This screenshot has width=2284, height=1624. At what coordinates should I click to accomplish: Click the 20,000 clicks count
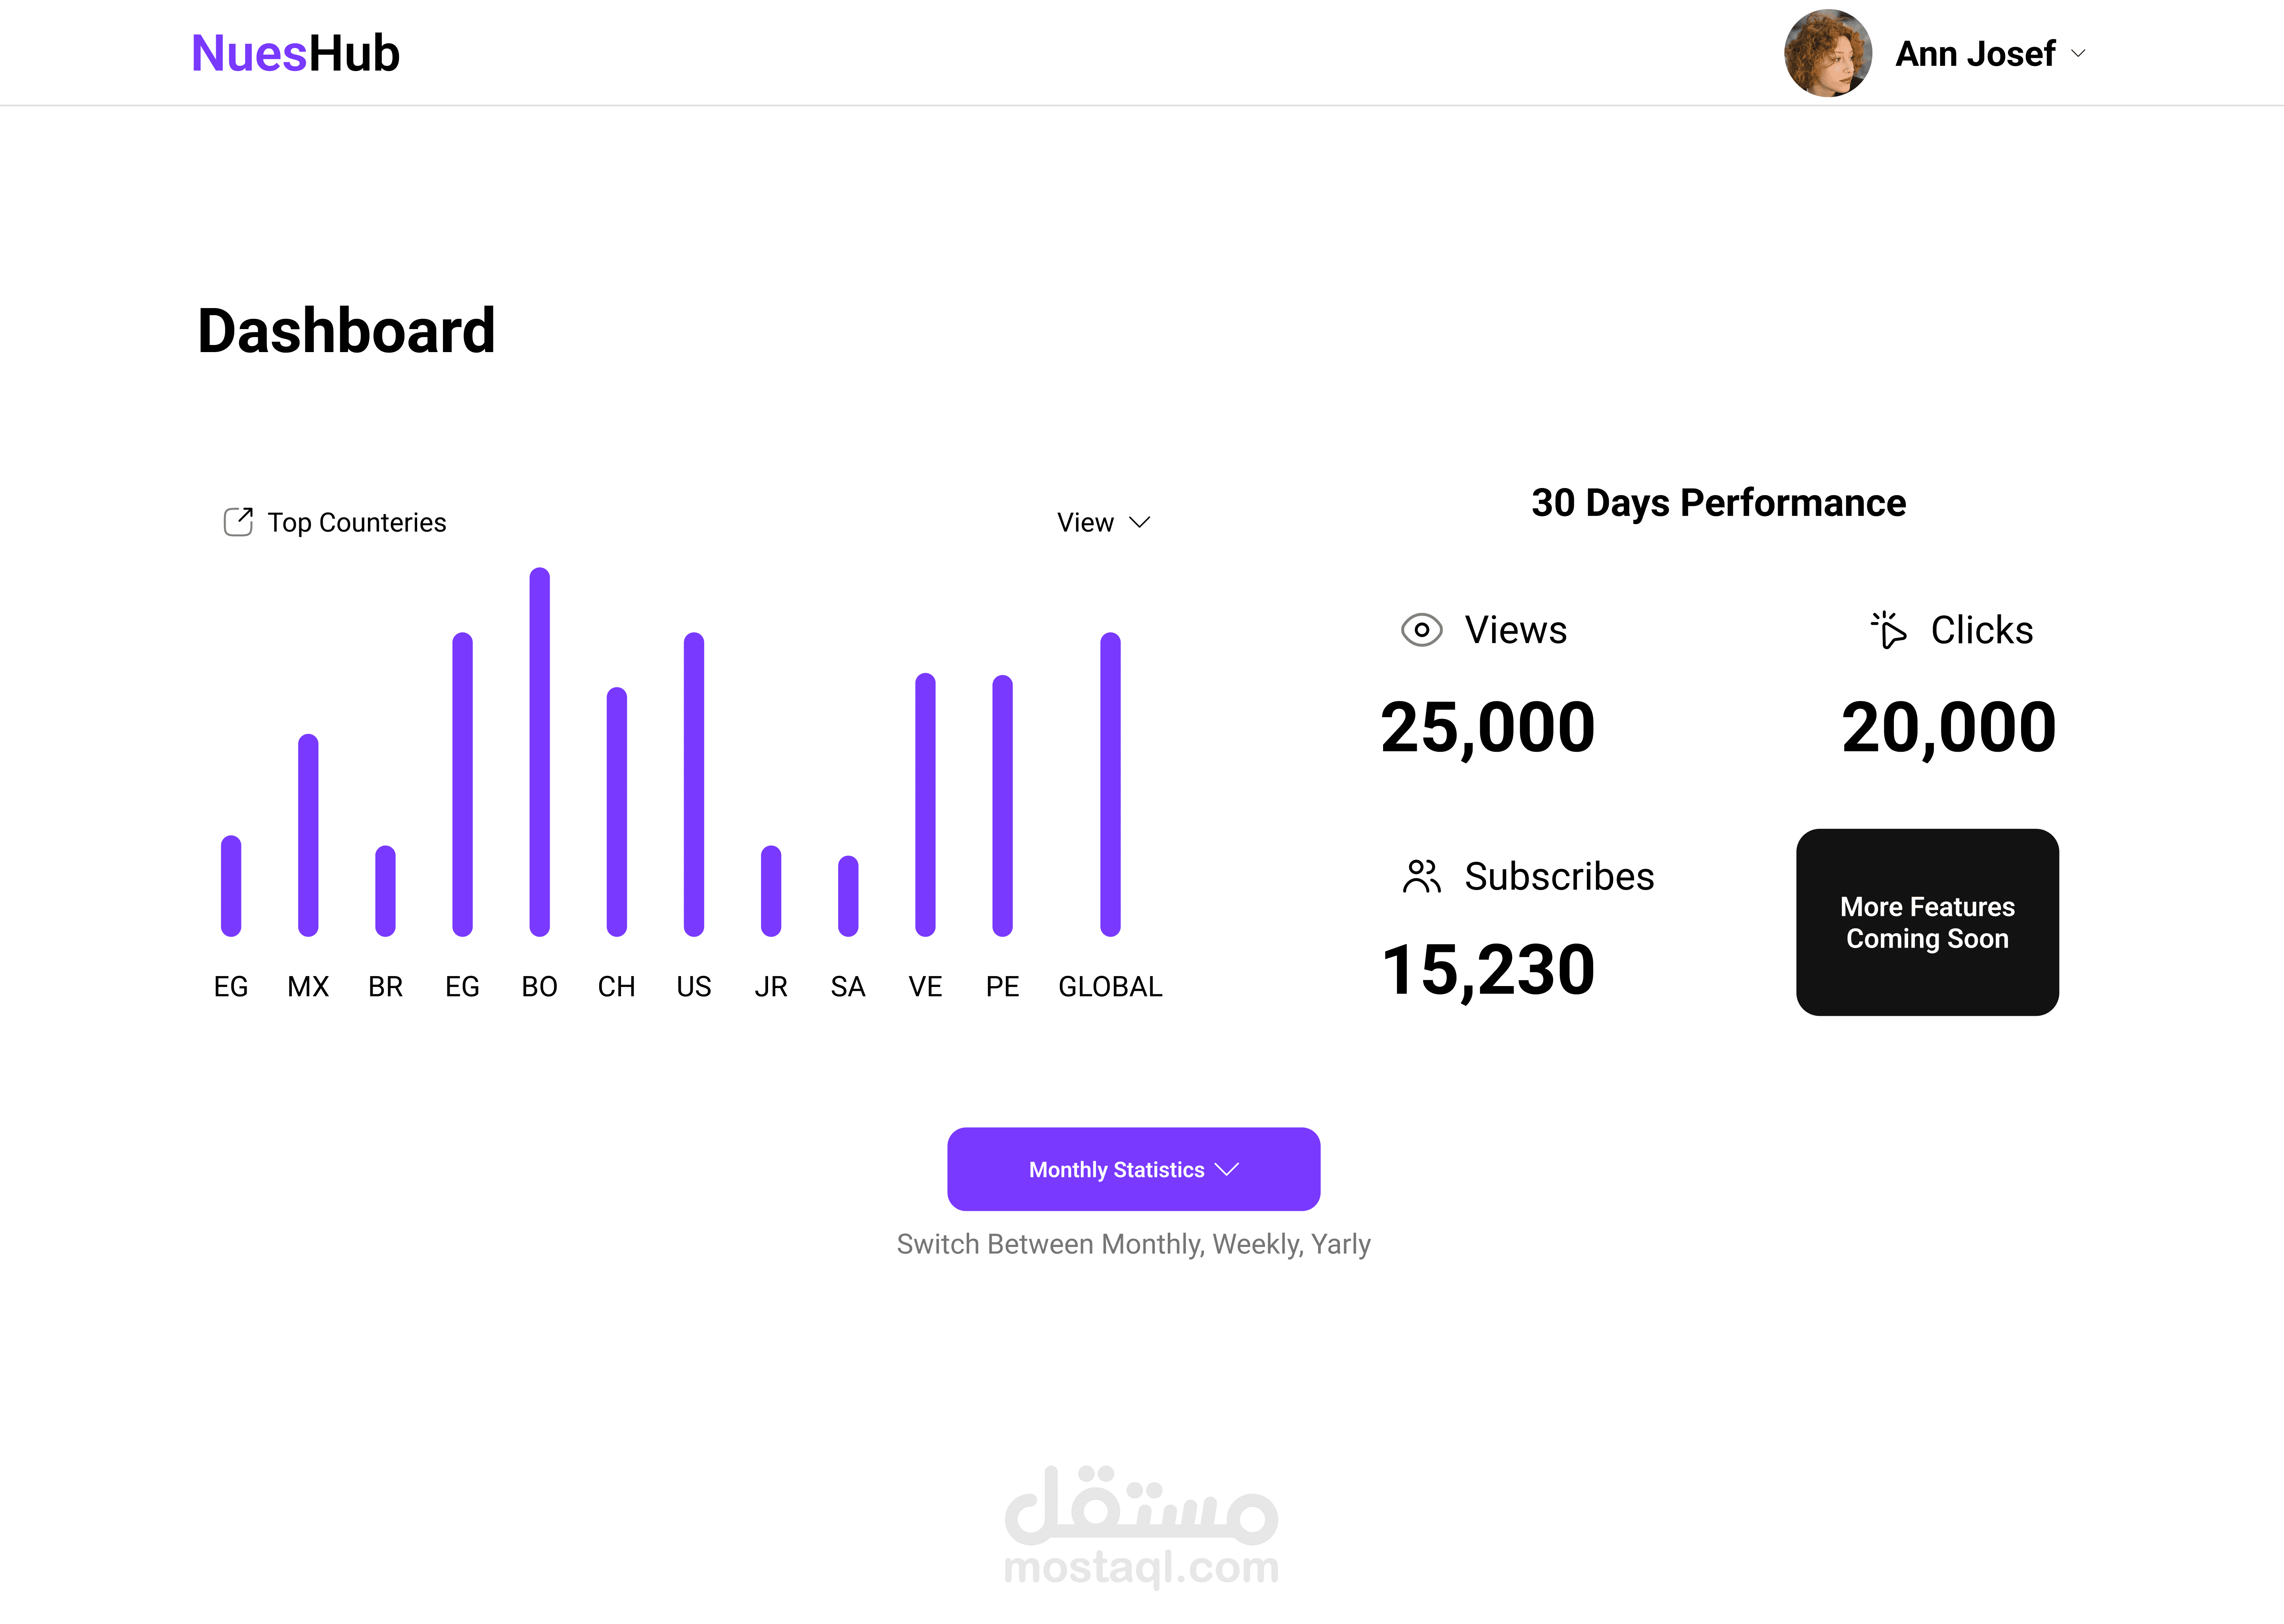click(1948, 727)
